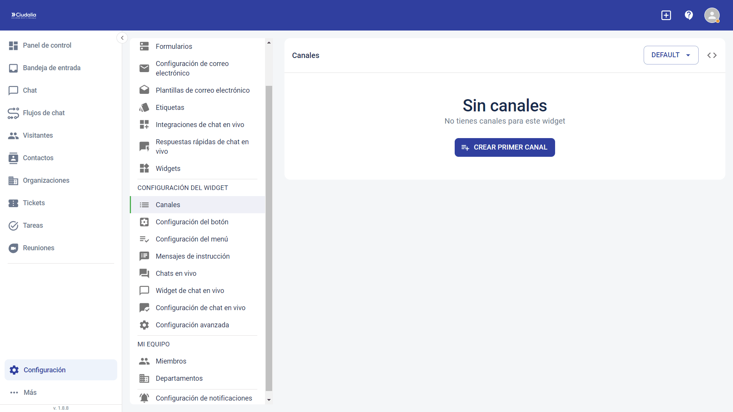Click the Tickets sidebar icon

13,203
